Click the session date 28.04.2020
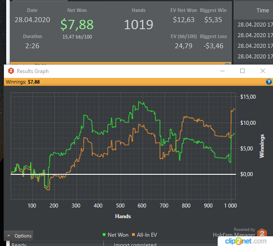The image size is (273, 246). [x=32, y=20]
